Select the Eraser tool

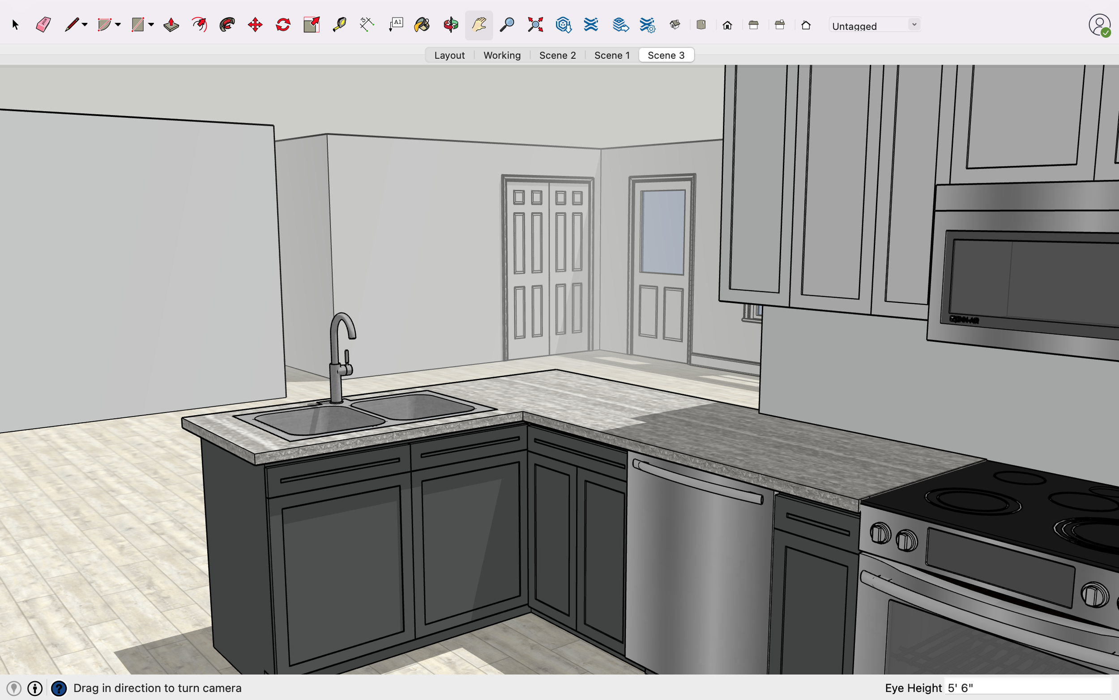click(x=43, y=25)
